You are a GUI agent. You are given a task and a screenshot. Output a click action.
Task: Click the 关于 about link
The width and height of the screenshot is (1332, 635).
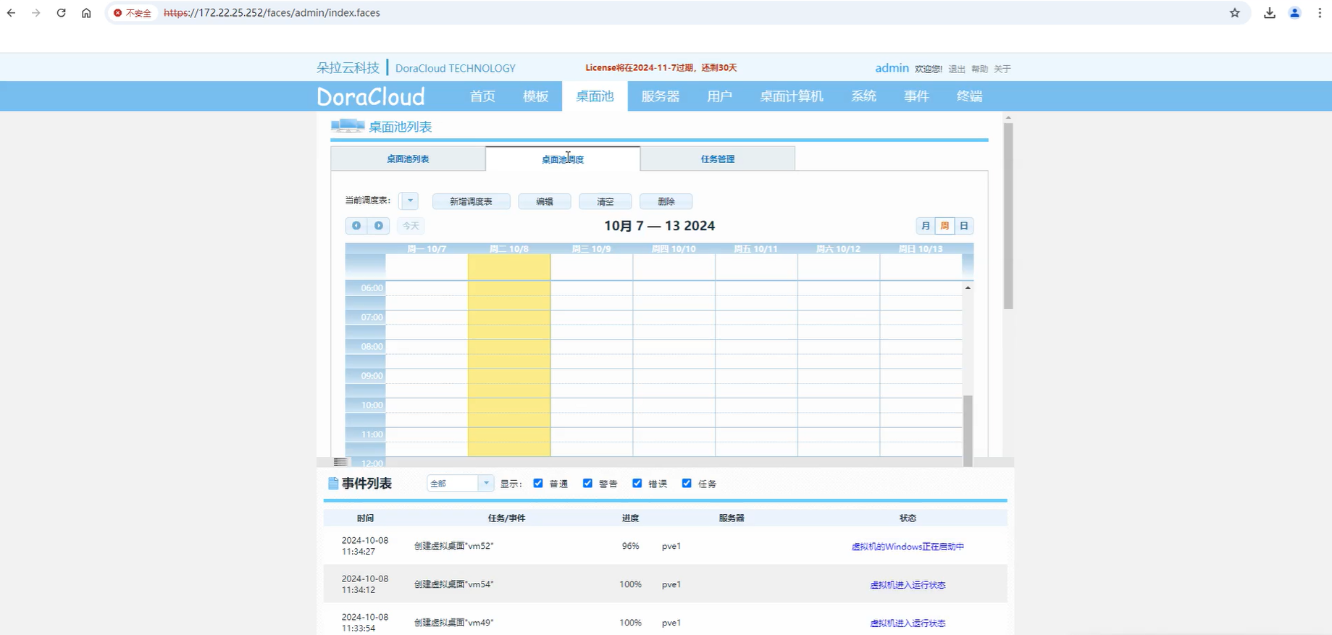[x=1002, y=69]
